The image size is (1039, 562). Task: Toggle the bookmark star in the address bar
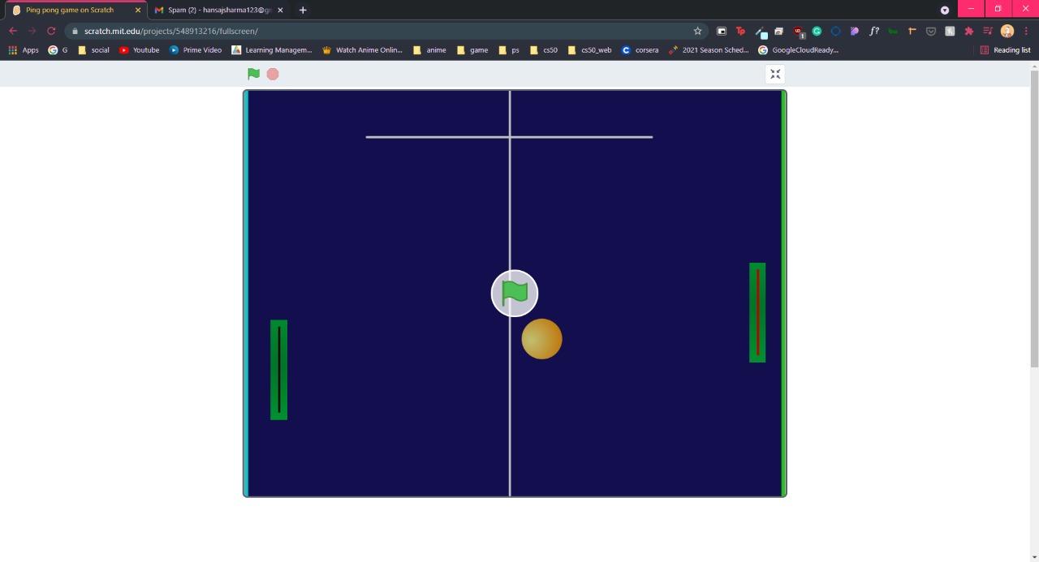[697, 31]
